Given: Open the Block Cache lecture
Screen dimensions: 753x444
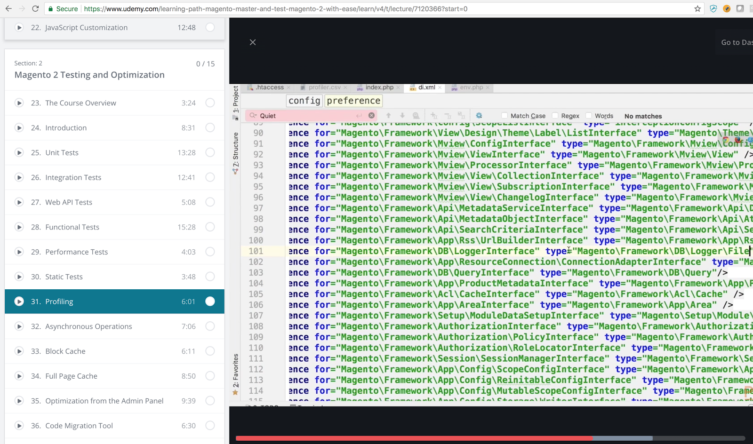Looking at the screenshot, I should (114, 351).
